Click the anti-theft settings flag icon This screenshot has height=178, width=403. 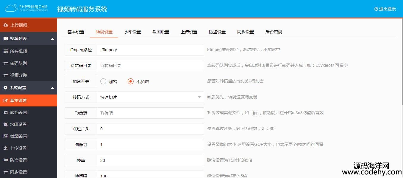pyautogui.click(x=6, y=160)
